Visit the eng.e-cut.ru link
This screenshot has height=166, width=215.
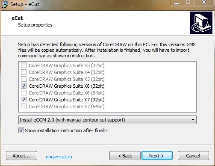(59, 157)
